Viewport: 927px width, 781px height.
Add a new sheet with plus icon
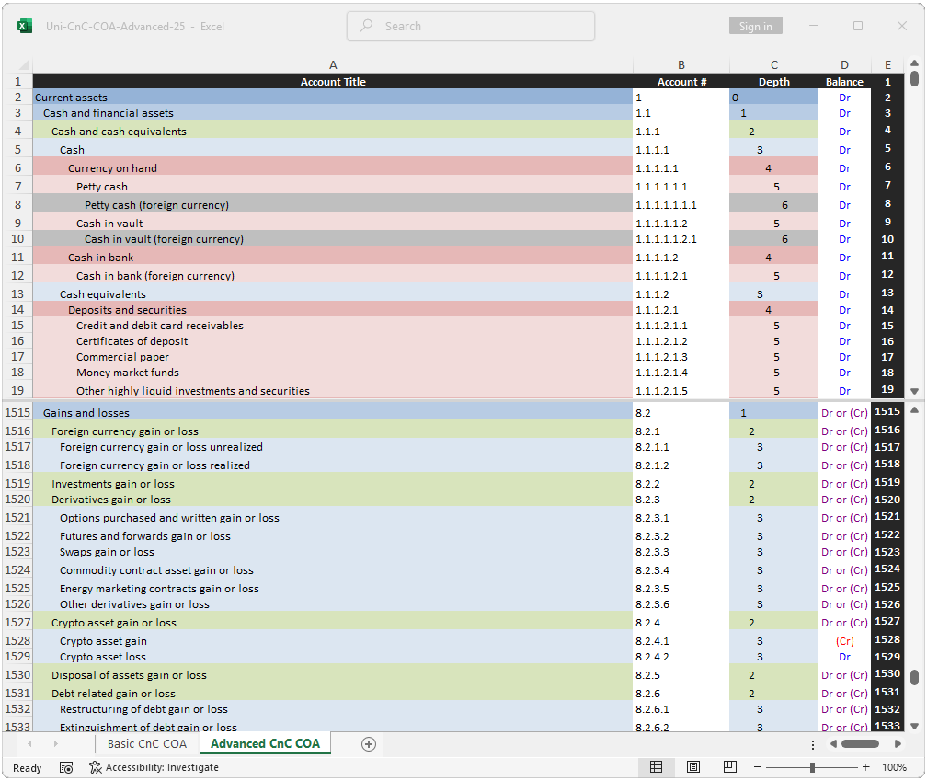(x=368, y=744)
